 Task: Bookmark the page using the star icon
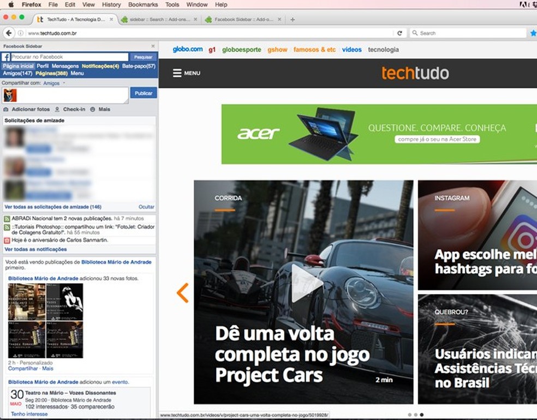pos(533,32)
